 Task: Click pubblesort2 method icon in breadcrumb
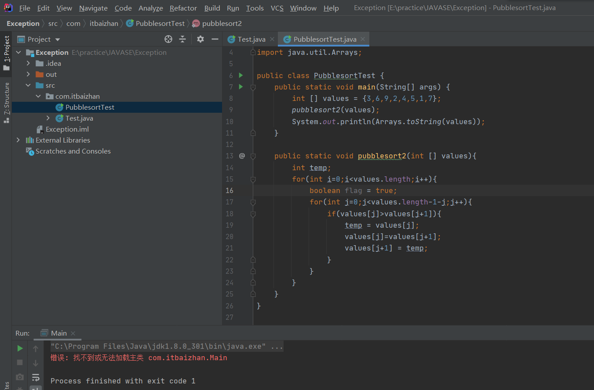196,23
